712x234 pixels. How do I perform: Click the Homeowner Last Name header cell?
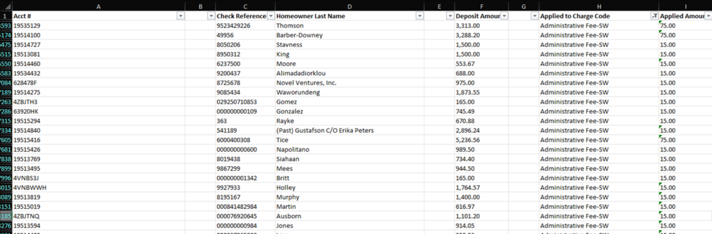(349, 16)
